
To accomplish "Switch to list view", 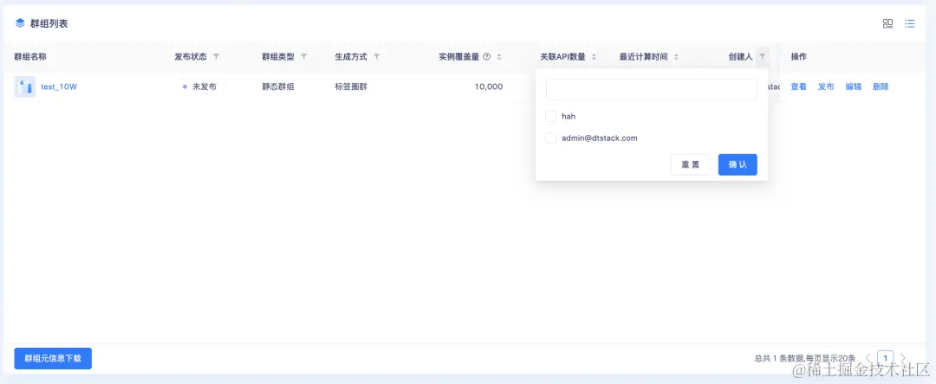I will point(910,24).
